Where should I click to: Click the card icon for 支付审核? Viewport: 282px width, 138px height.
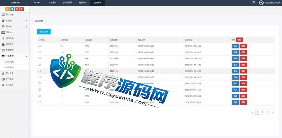(3, 79)
